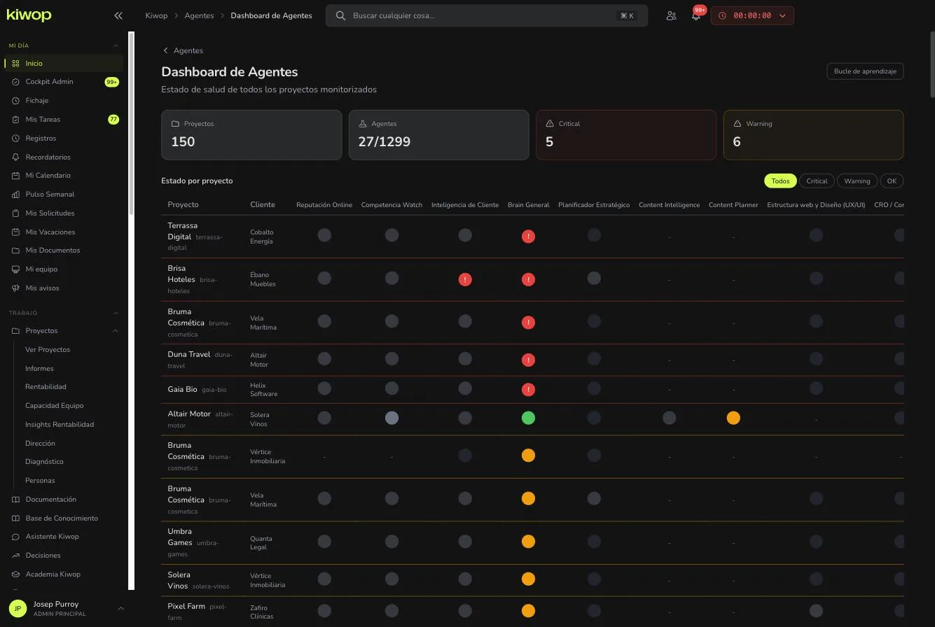Viewport: 935px width, 627px height.
Task: Click the Cockpit Admin icon
Action: tap(15, 82)
